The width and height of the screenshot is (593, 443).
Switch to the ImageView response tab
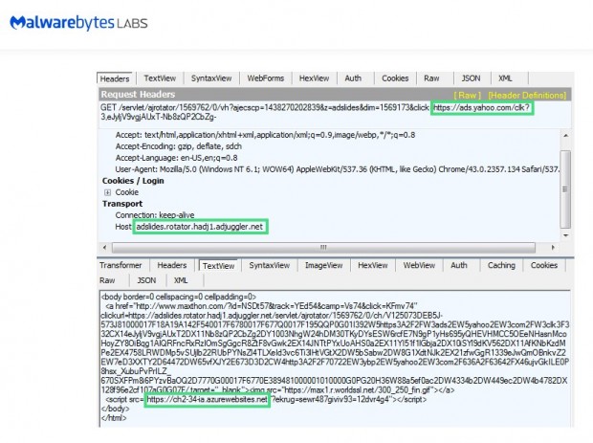pos(322,265)
